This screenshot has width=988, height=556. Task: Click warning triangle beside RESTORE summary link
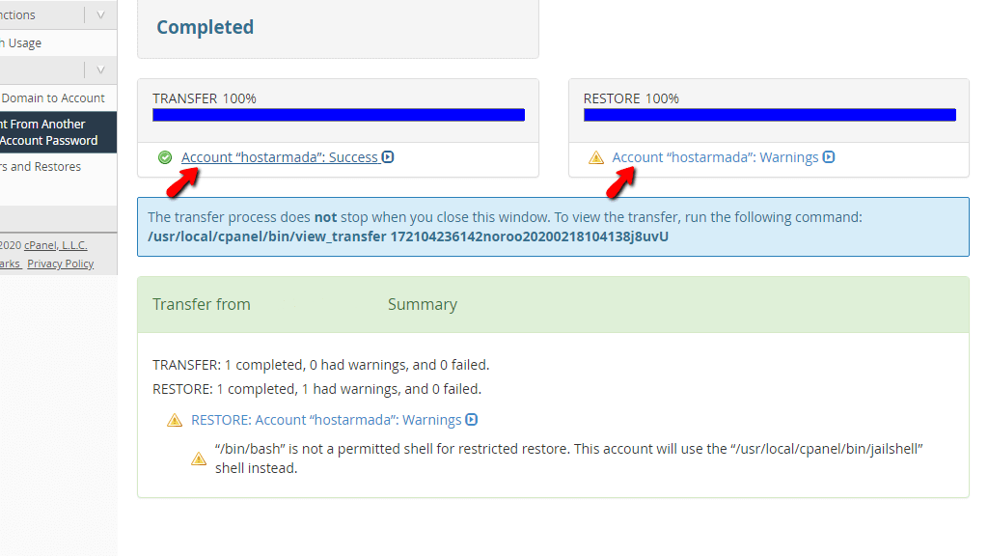(x=175, y=420)
